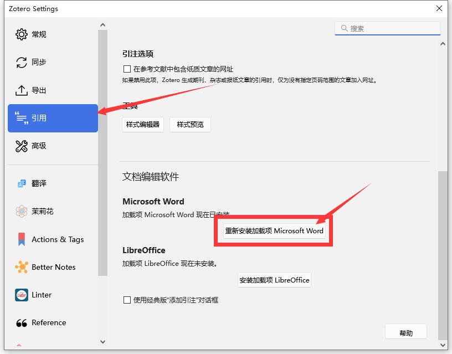Open the 样式预览 style preview
This screenshot has height=354, width=452.
coord(190,124)
